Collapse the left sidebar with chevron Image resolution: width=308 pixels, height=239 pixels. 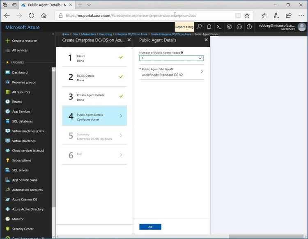(x=53, y=34)
